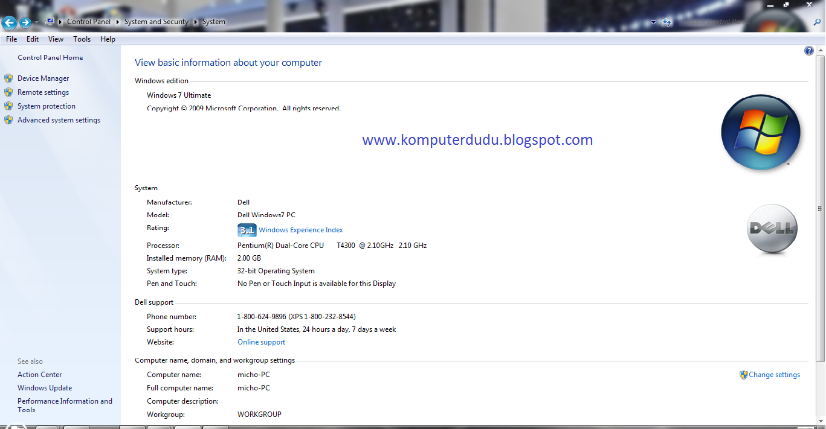Select the 'WORKGROUP' value
The image size is (826, 429).
(259, 415)
